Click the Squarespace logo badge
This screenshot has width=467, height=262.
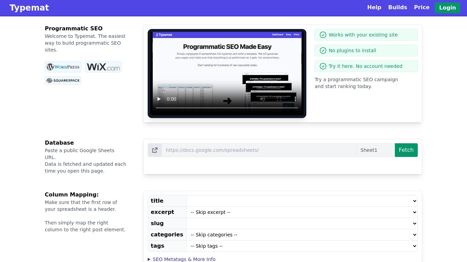click(x=63, y=81)
